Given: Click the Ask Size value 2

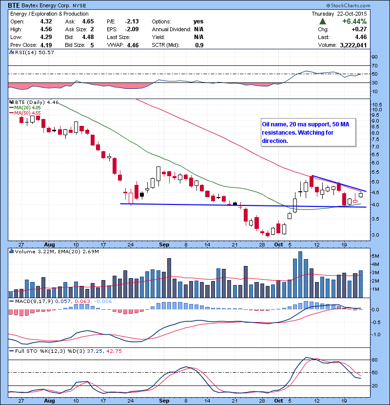Looking at the screenshot, I should (x=92, y=29).
